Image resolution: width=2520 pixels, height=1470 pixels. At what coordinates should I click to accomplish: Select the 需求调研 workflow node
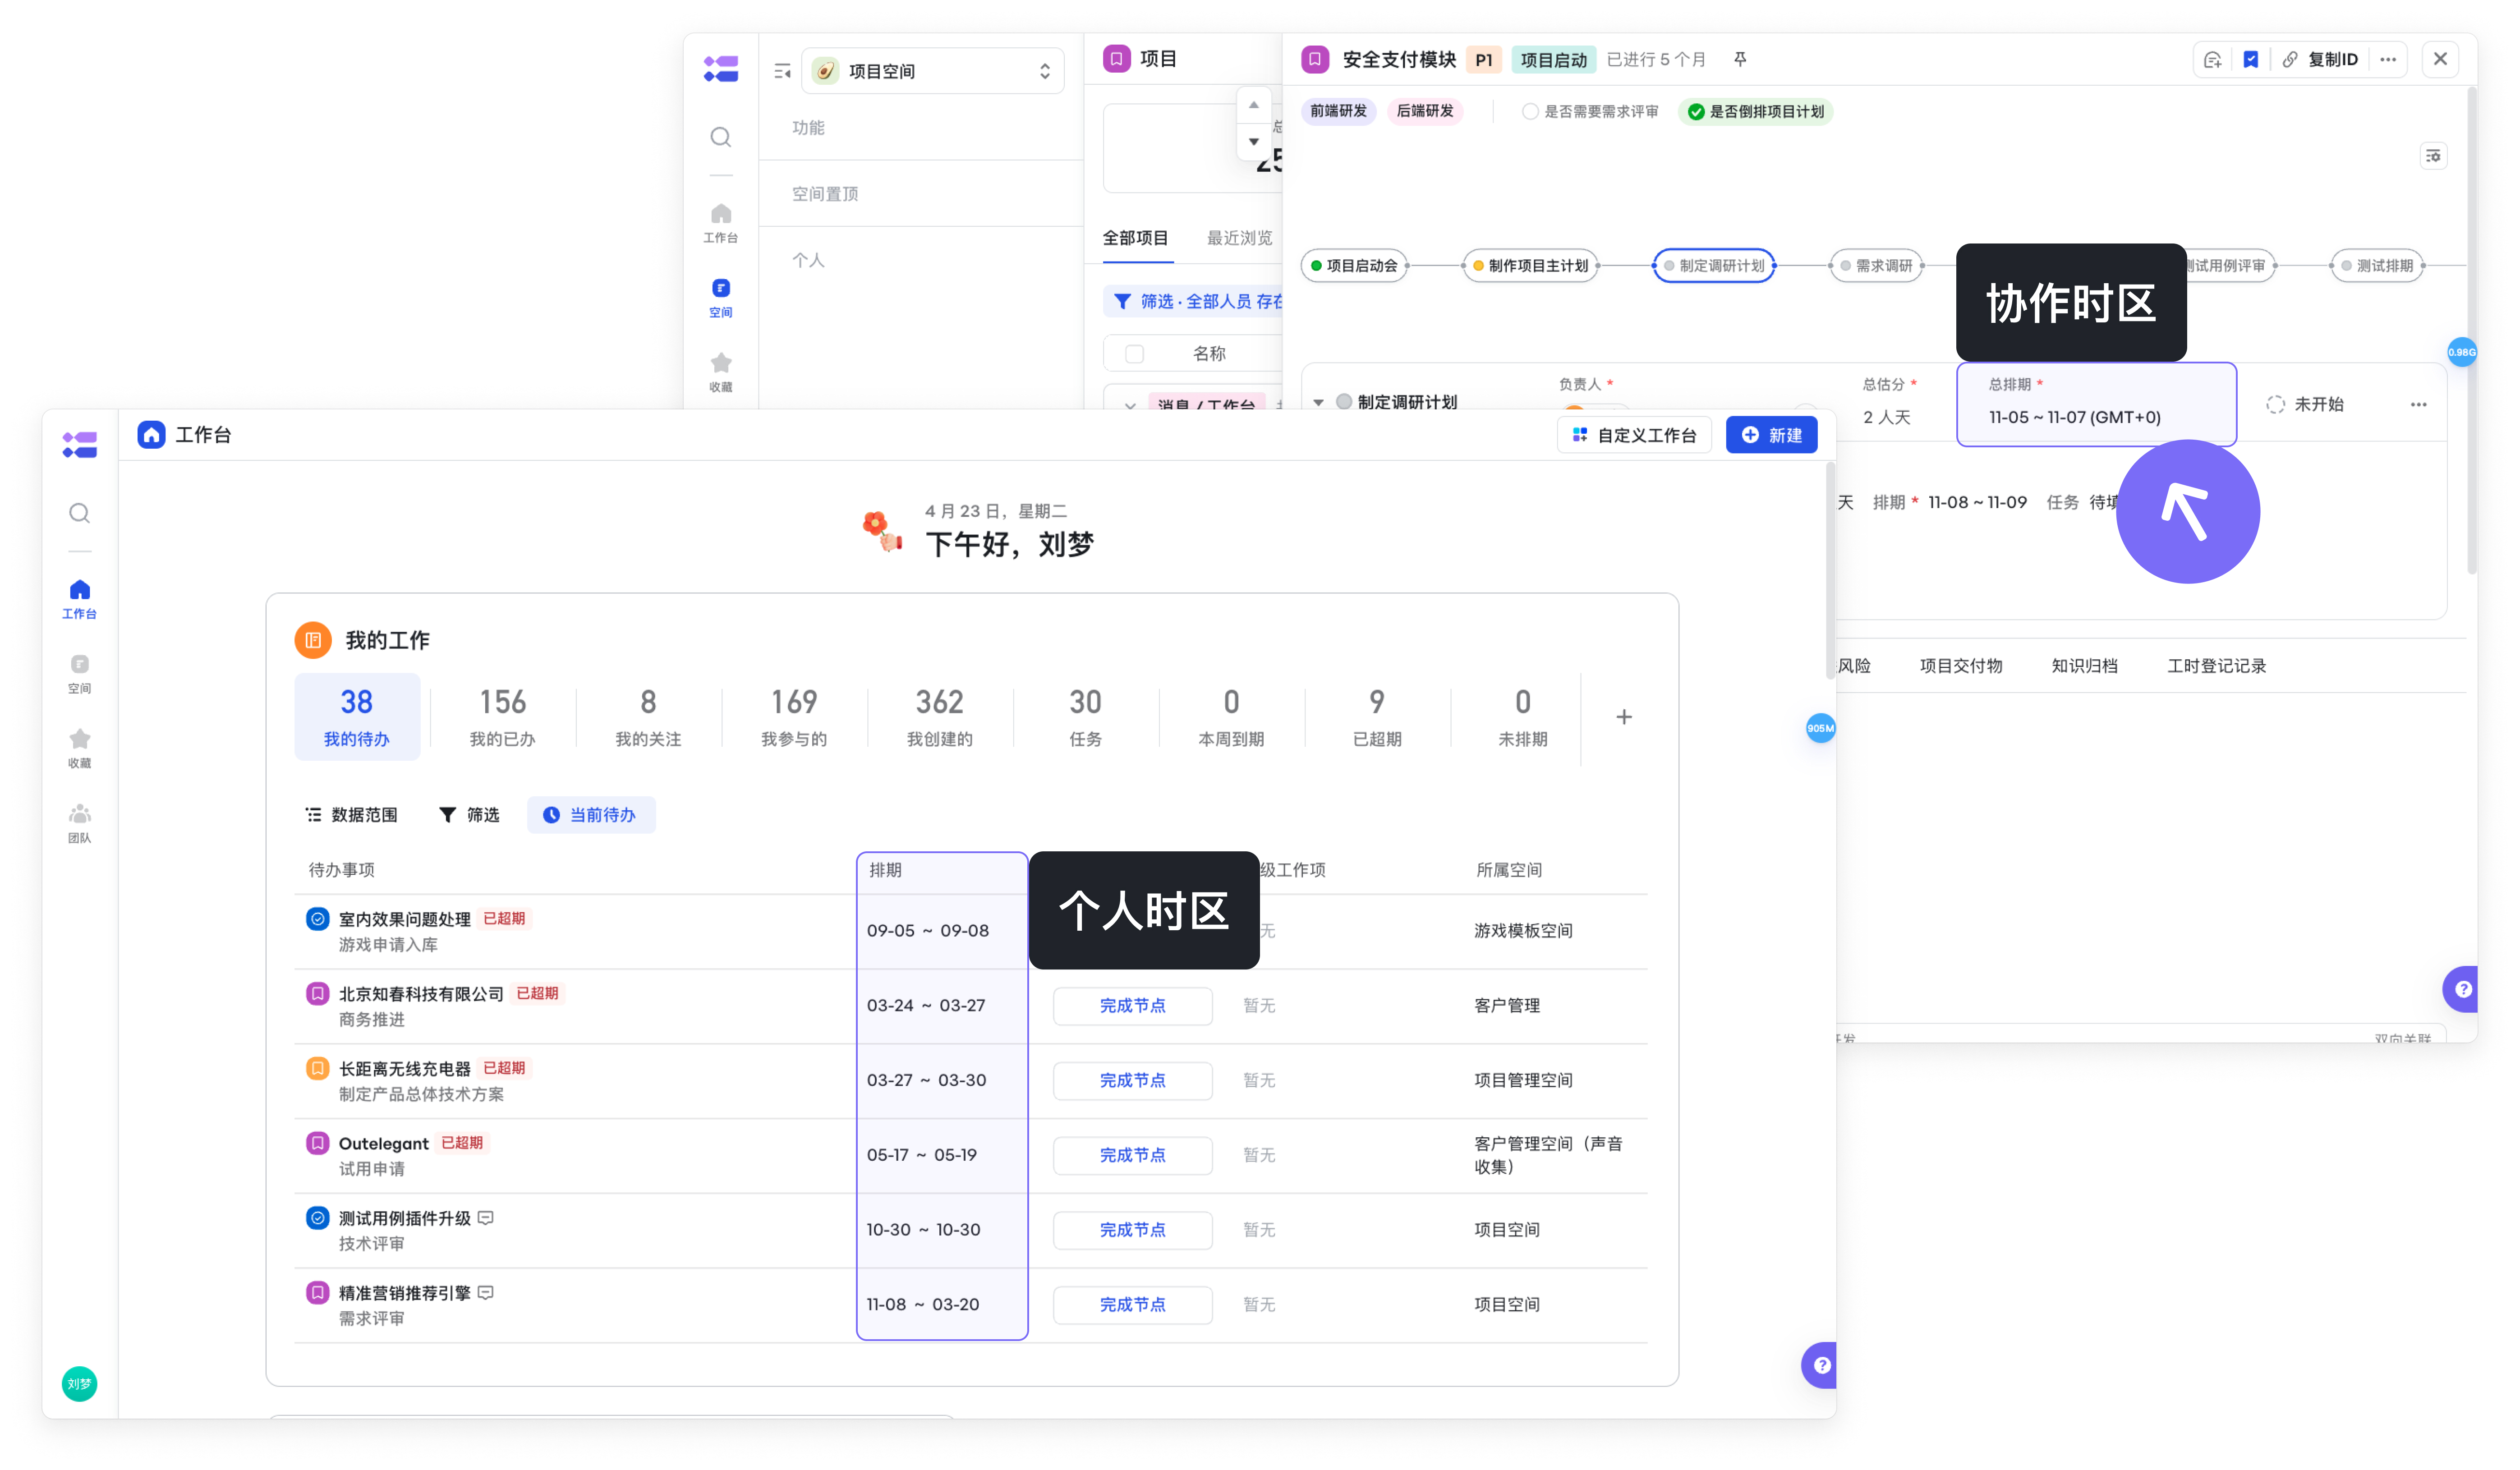point(1876,265)
